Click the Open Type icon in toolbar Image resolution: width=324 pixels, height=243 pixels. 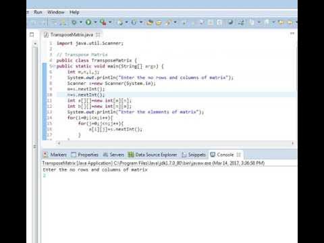(149, 22)
